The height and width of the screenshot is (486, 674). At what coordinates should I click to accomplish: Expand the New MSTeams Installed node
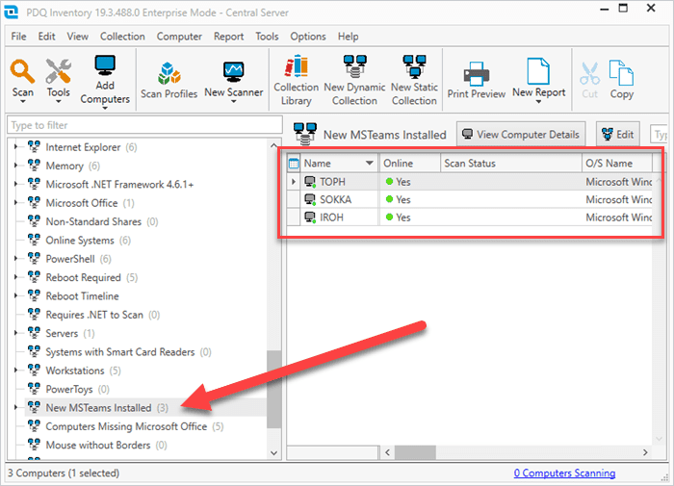[x=15, y=407]
